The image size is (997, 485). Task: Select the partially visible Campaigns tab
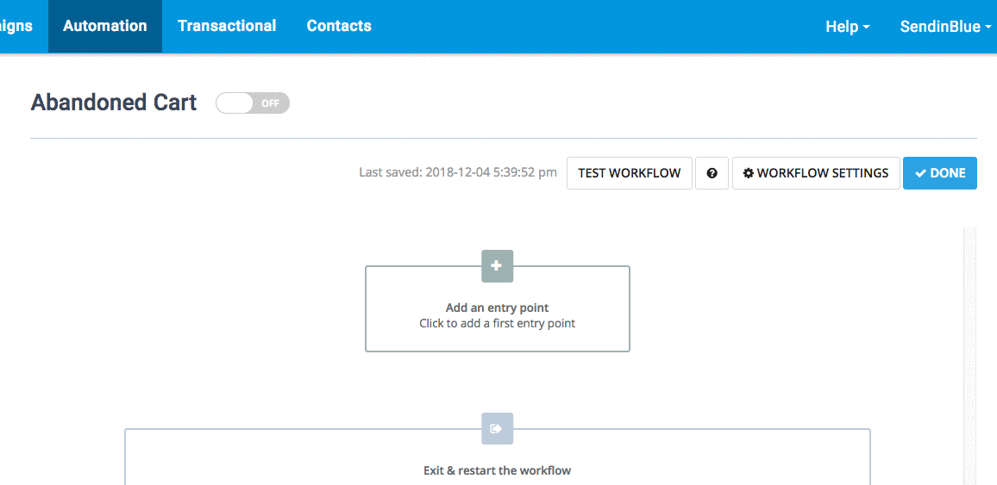tap(17, 26)
